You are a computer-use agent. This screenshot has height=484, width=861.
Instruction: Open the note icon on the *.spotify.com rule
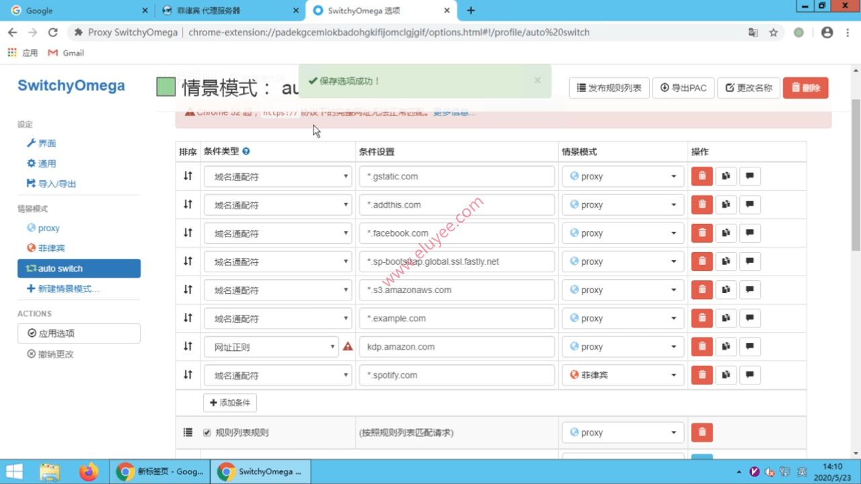click(x=749, y=374)
